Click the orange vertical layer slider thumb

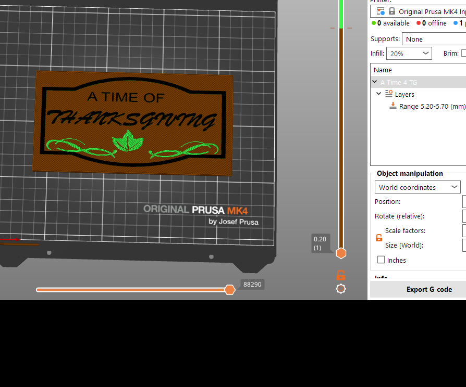[341, 253]
